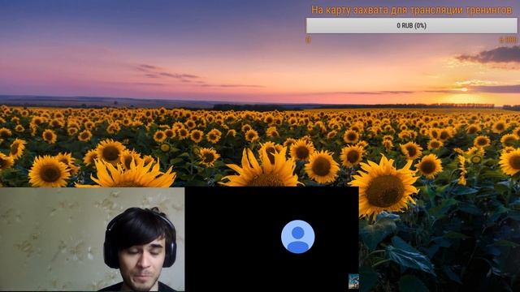Select the blue user avatar icon
520x292 pixels.
pos(298,236)
